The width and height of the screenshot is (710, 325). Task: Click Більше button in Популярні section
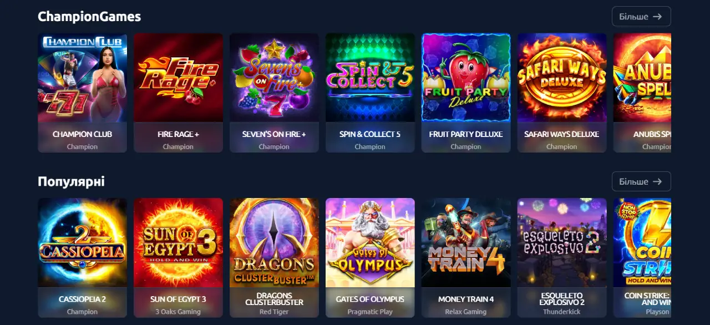[x=641, y=181]
